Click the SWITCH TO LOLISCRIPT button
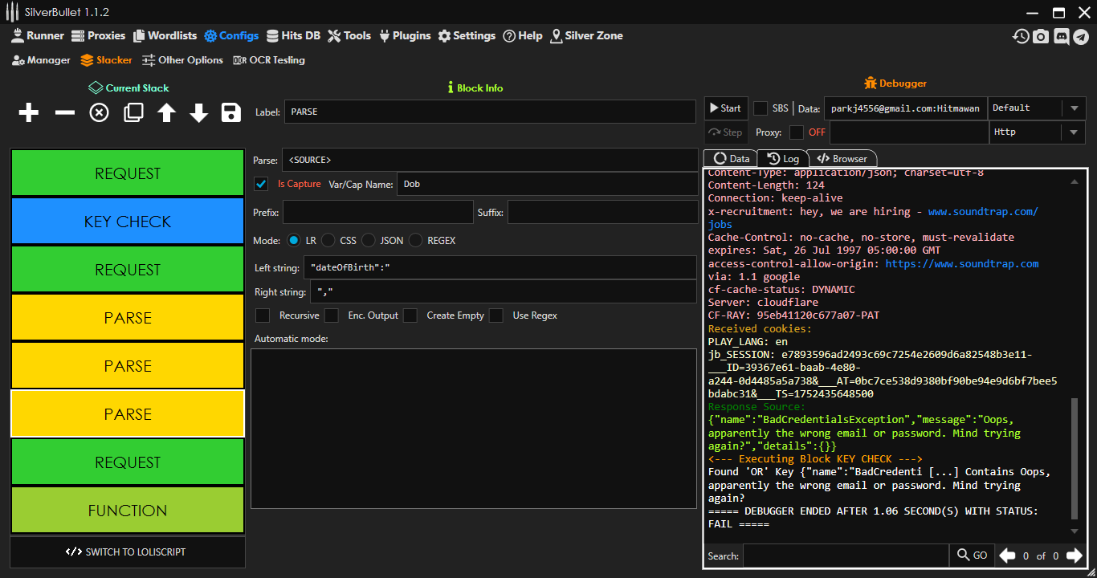The height and width of the screenshot is (578, 1097). tap(127, 552)
